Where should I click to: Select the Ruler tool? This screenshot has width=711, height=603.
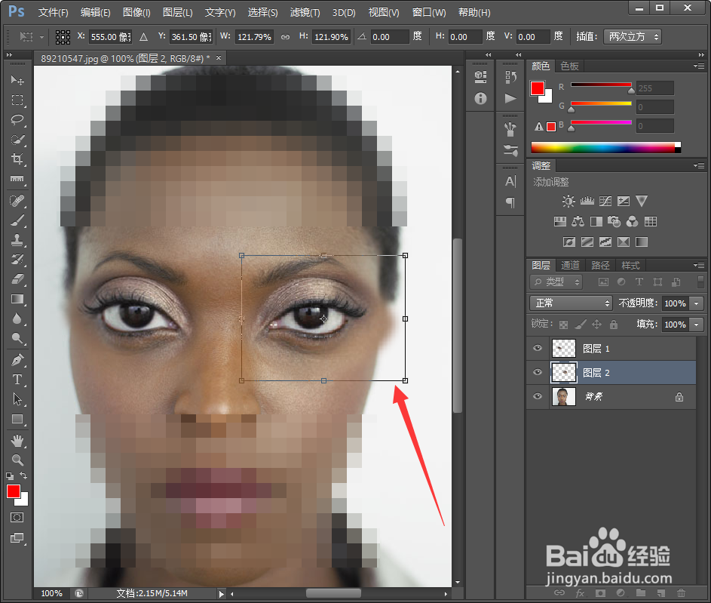point(17,179)
